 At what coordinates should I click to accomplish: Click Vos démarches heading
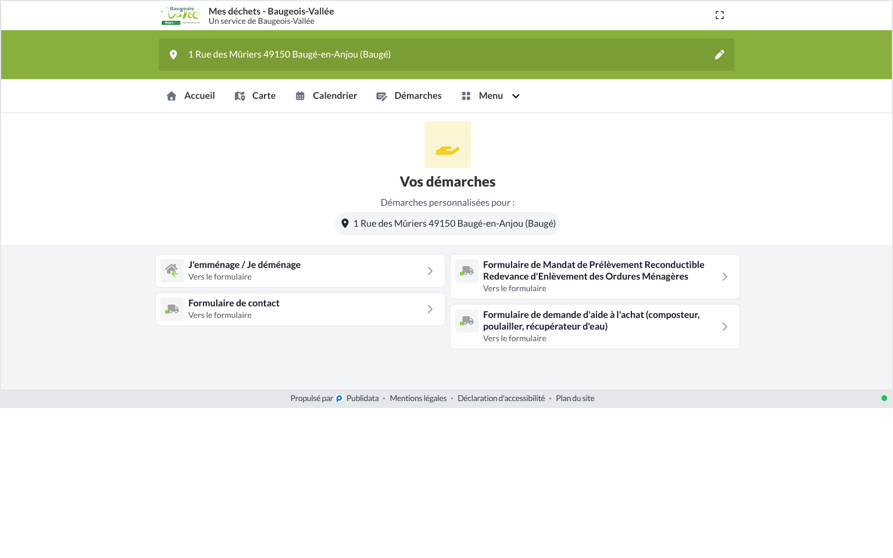pos(448,182)
